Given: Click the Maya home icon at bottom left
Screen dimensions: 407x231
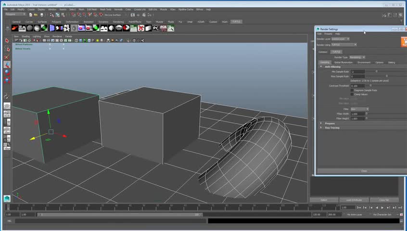Looking at the screenshot, I should pyautogui.click(x=7, y=199).
